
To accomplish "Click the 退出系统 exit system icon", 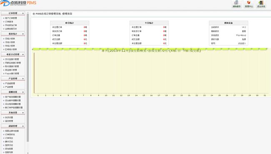I will (261, 4).
